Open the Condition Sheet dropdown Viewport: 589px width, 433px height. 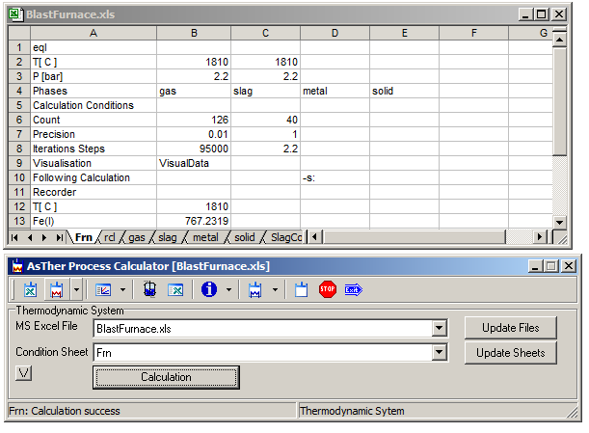[x=440, y=354]
